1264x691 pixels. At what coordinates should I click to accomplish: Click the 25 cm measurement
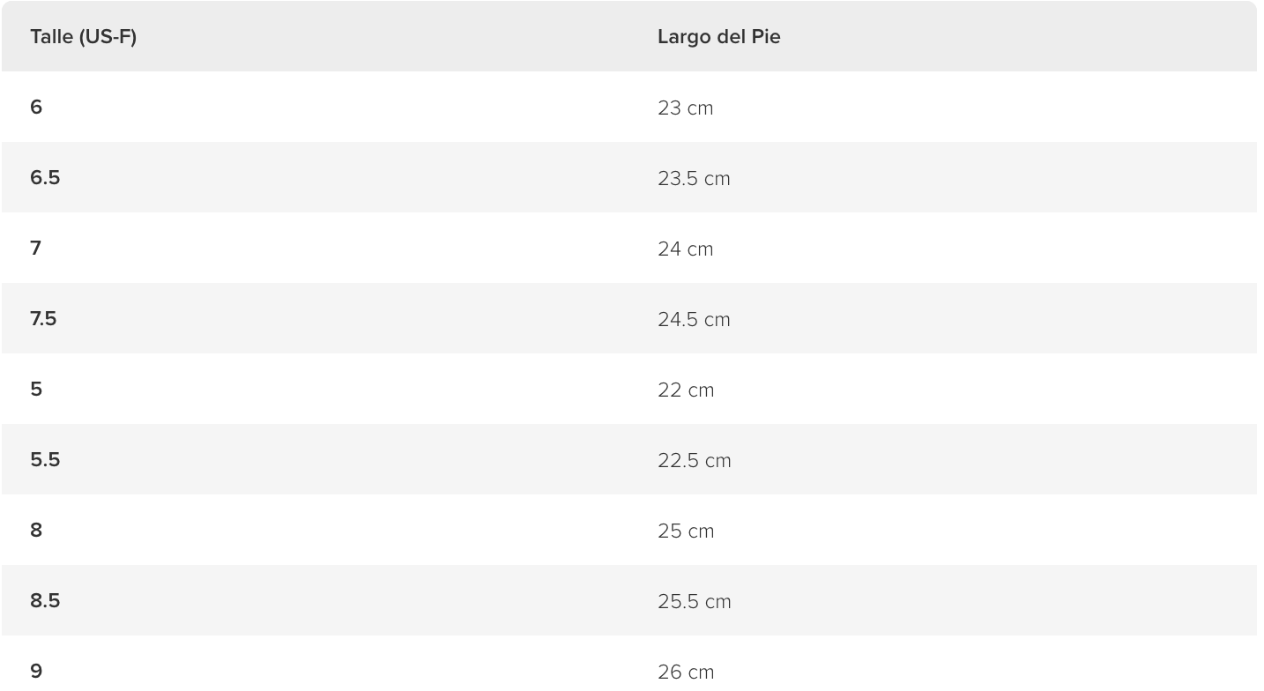coord(686,531)
